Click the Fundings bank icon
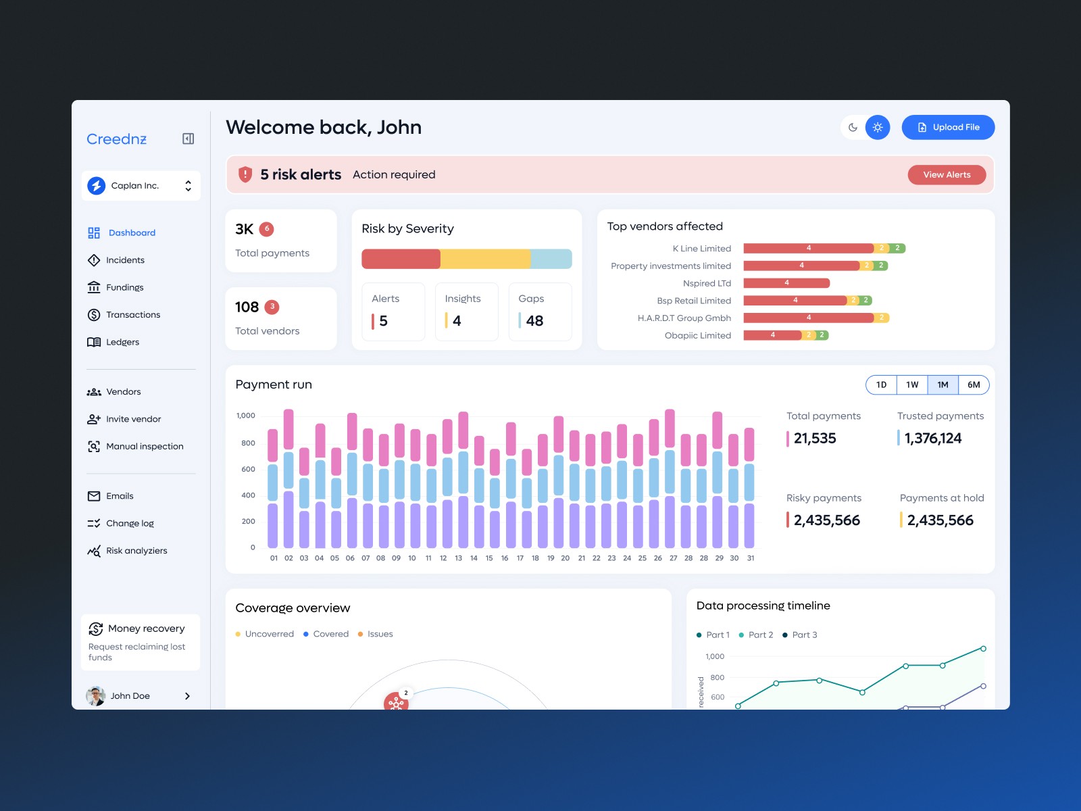This screenshot has width=1081, height=811. point(94,287)
